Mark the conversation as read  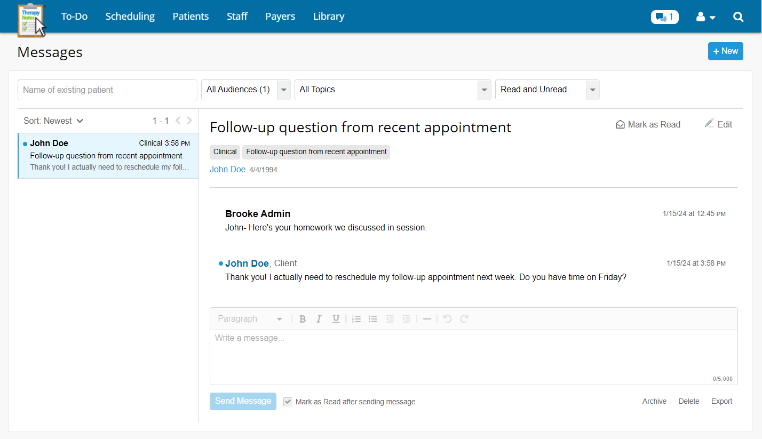(x=648, y=124)
